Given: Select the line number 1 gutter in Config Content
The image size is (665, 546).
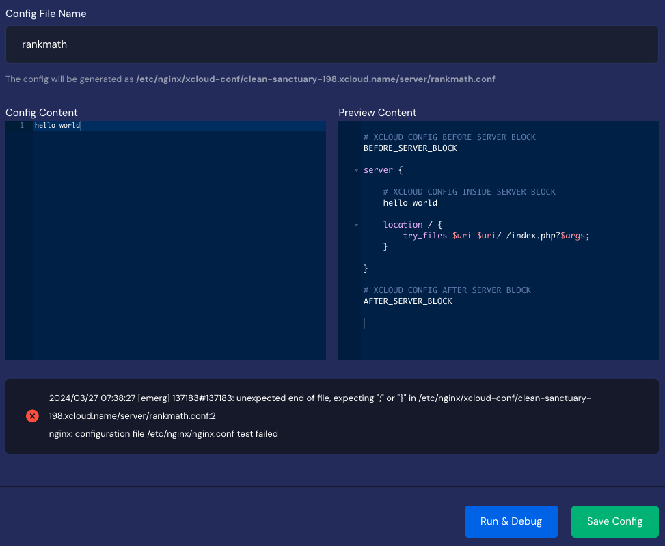Looking at the screenshot, I should click(x=21, y=125).
